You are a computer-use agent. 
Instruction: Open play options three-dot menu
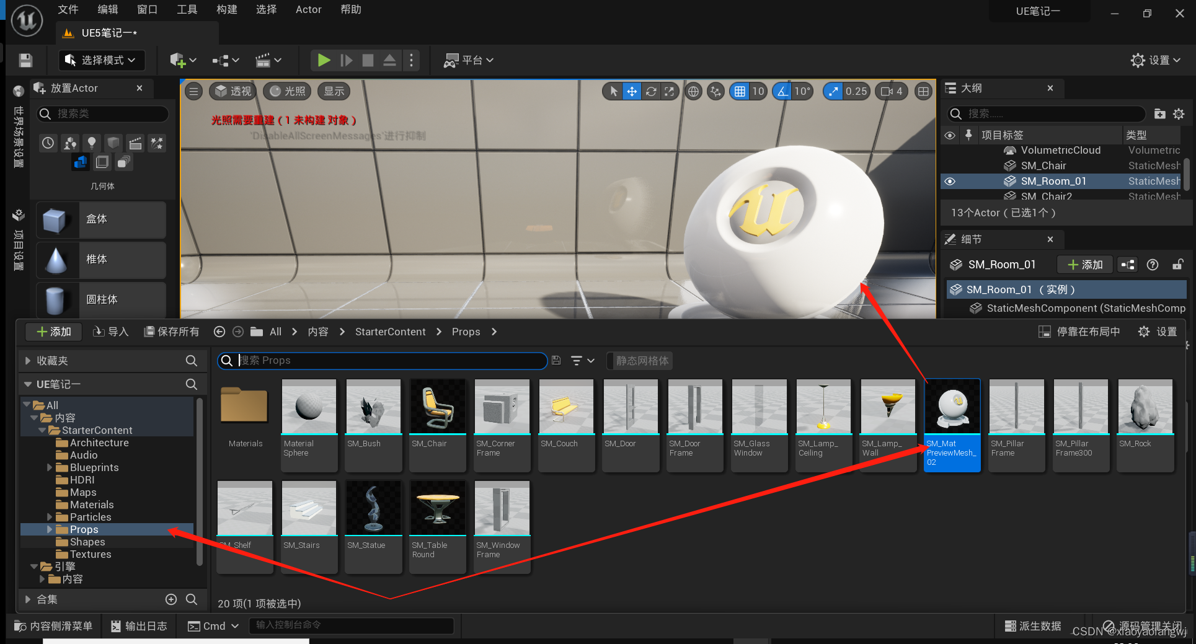point(411,60)
